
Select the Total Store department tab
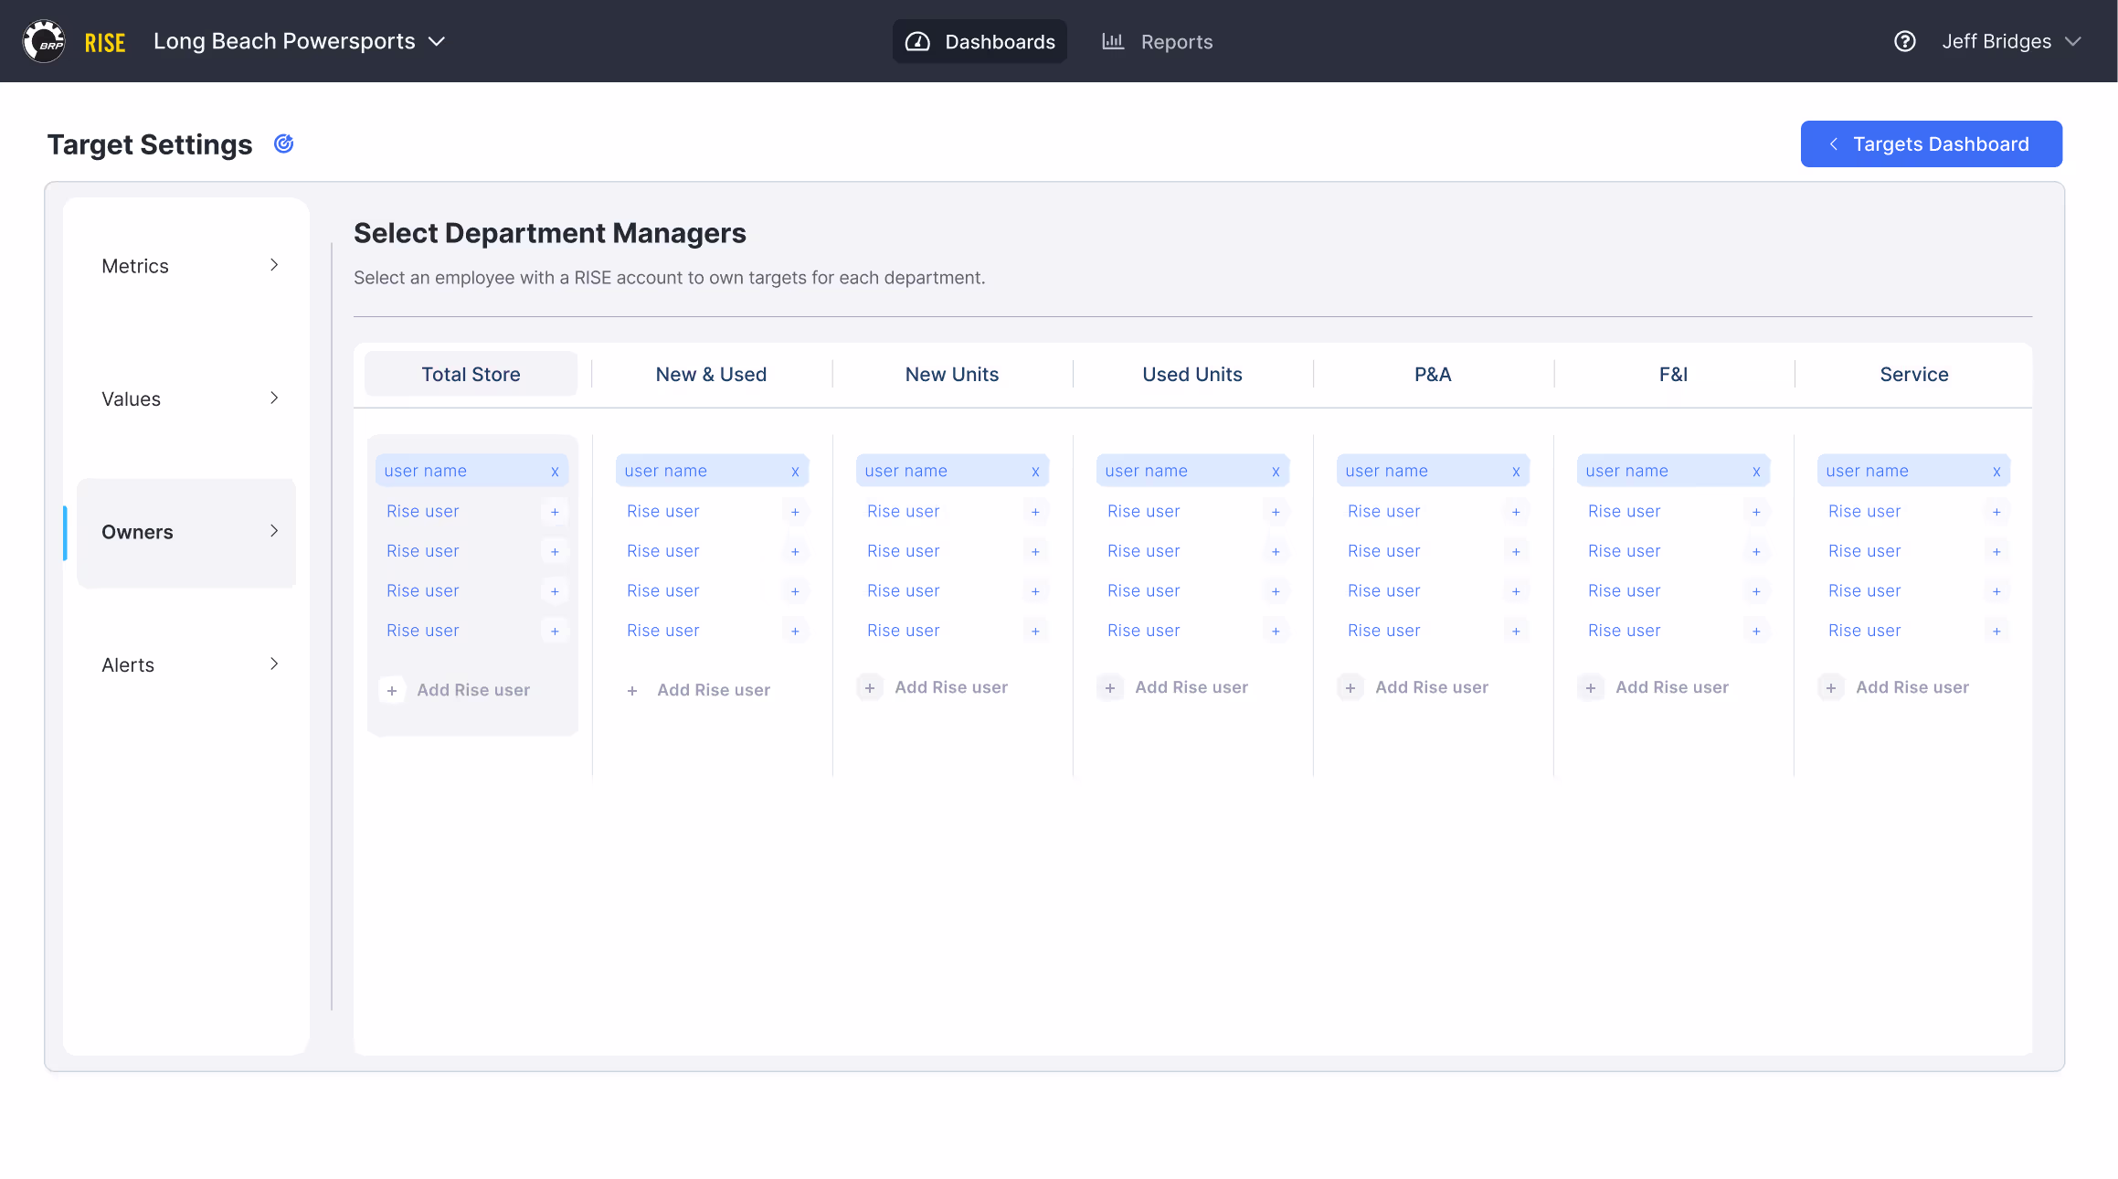coord(471,374)
